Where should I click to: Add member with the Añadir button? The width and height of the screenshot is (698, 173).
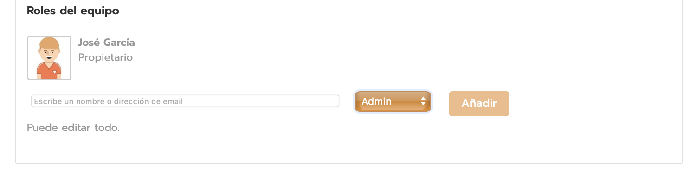[x=479, y=104]
